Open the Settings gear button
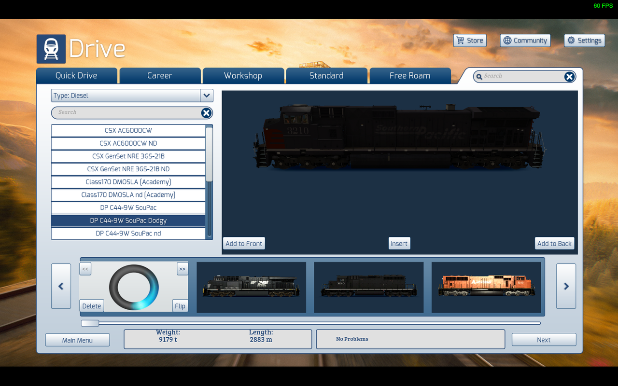 coord(584,41)
